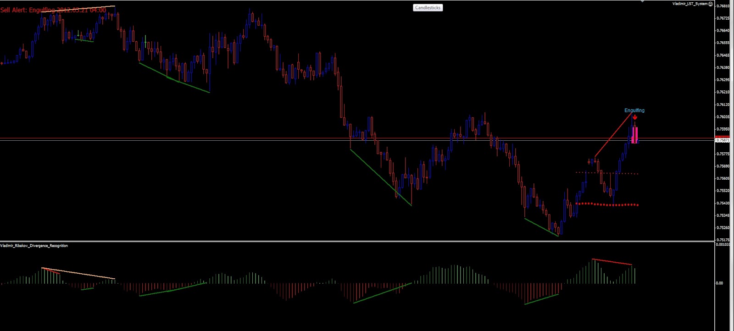This screenshot has height=331, width=734.
Task: Click the 0.76295 price scale label
Action: [x=723, y=80]
